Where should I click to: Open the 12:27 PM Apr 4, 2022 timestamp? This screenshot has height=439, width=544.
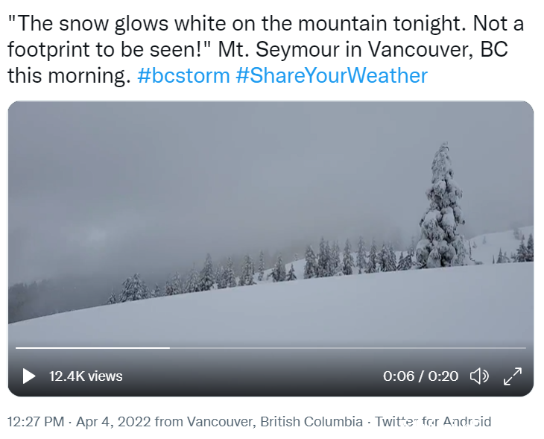click(79, 422)
